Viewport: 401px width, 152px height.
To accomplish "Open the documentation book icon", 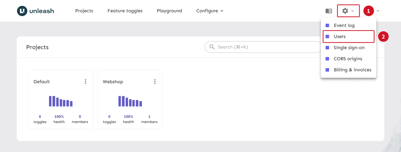I will point(329,11).
